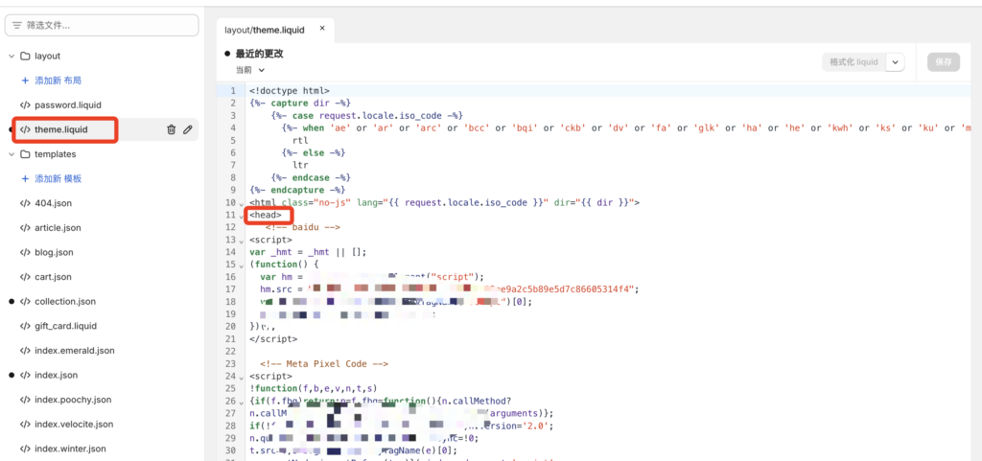Viewport: 982px width, 461px height.
Task: Select the templates folder icon
Action: coord(25,154)
